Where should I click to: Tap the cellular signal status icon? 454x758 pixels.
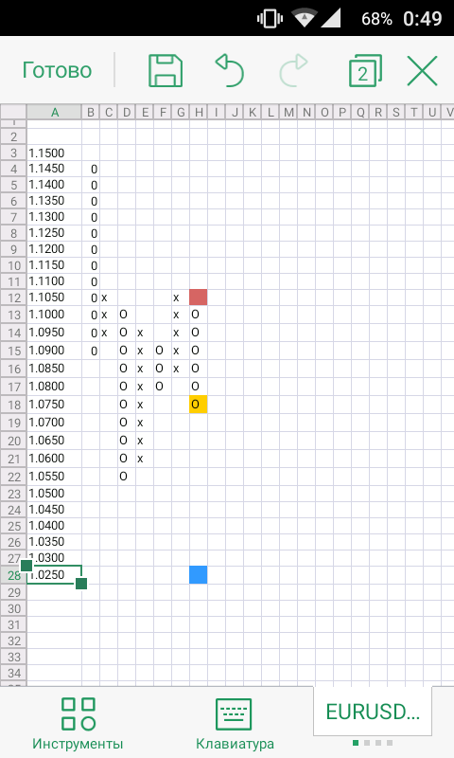(x=330, y=18)
